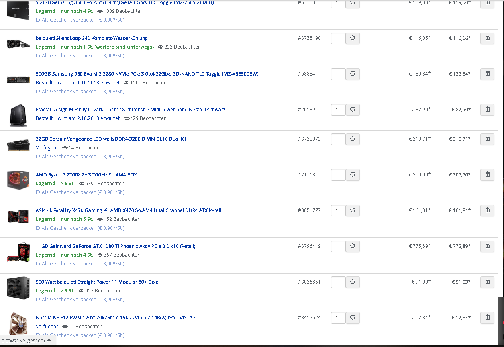Select bold total price € 310,71*
Screen dimensions: 504x347
pos(460,139)
